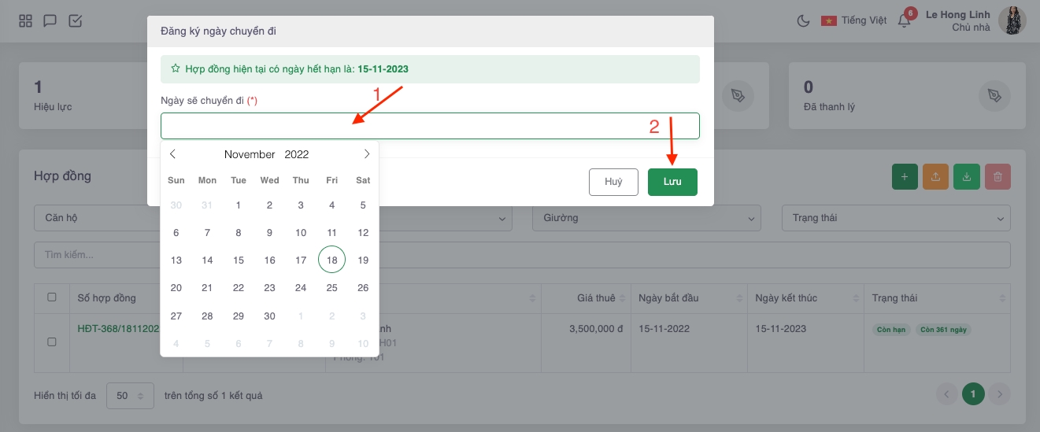Click the green download icon button

pos(966,177)
